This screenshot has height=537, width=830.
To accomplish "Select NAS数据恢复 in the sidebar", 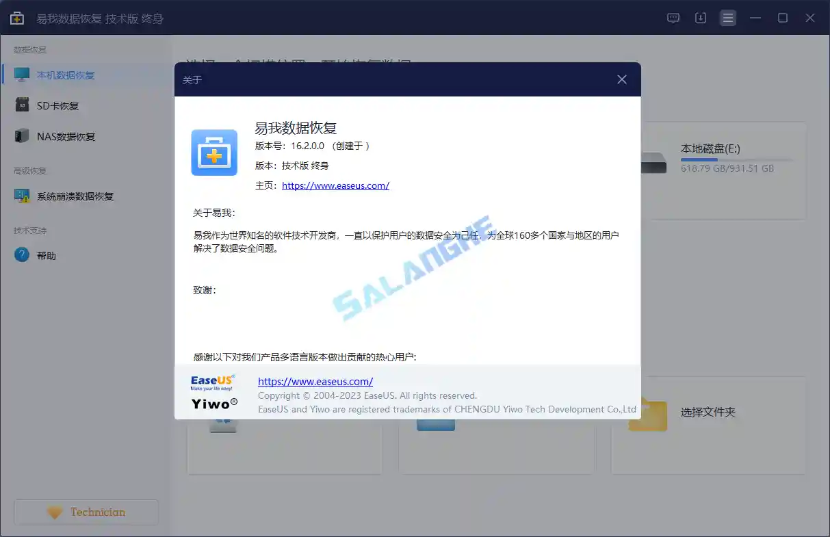I will [x=86, y=137].
